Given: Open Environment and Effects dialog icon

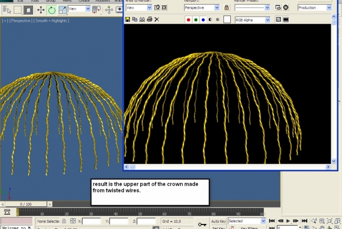Looking at the screenshot, I should click(x=286, y=7).
